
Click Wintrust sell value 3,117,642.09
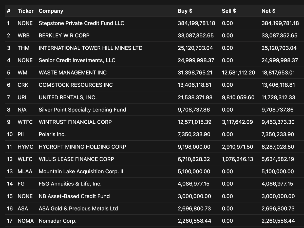(x=237, y=122)
